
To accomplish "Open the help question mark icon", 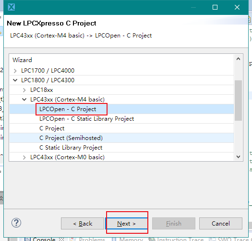I will [x=16, y=223].
